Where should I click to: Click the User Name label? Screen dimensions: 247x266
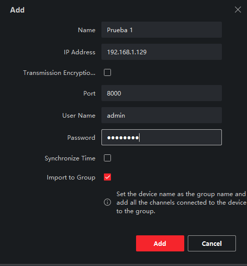[x=79, y=116]
